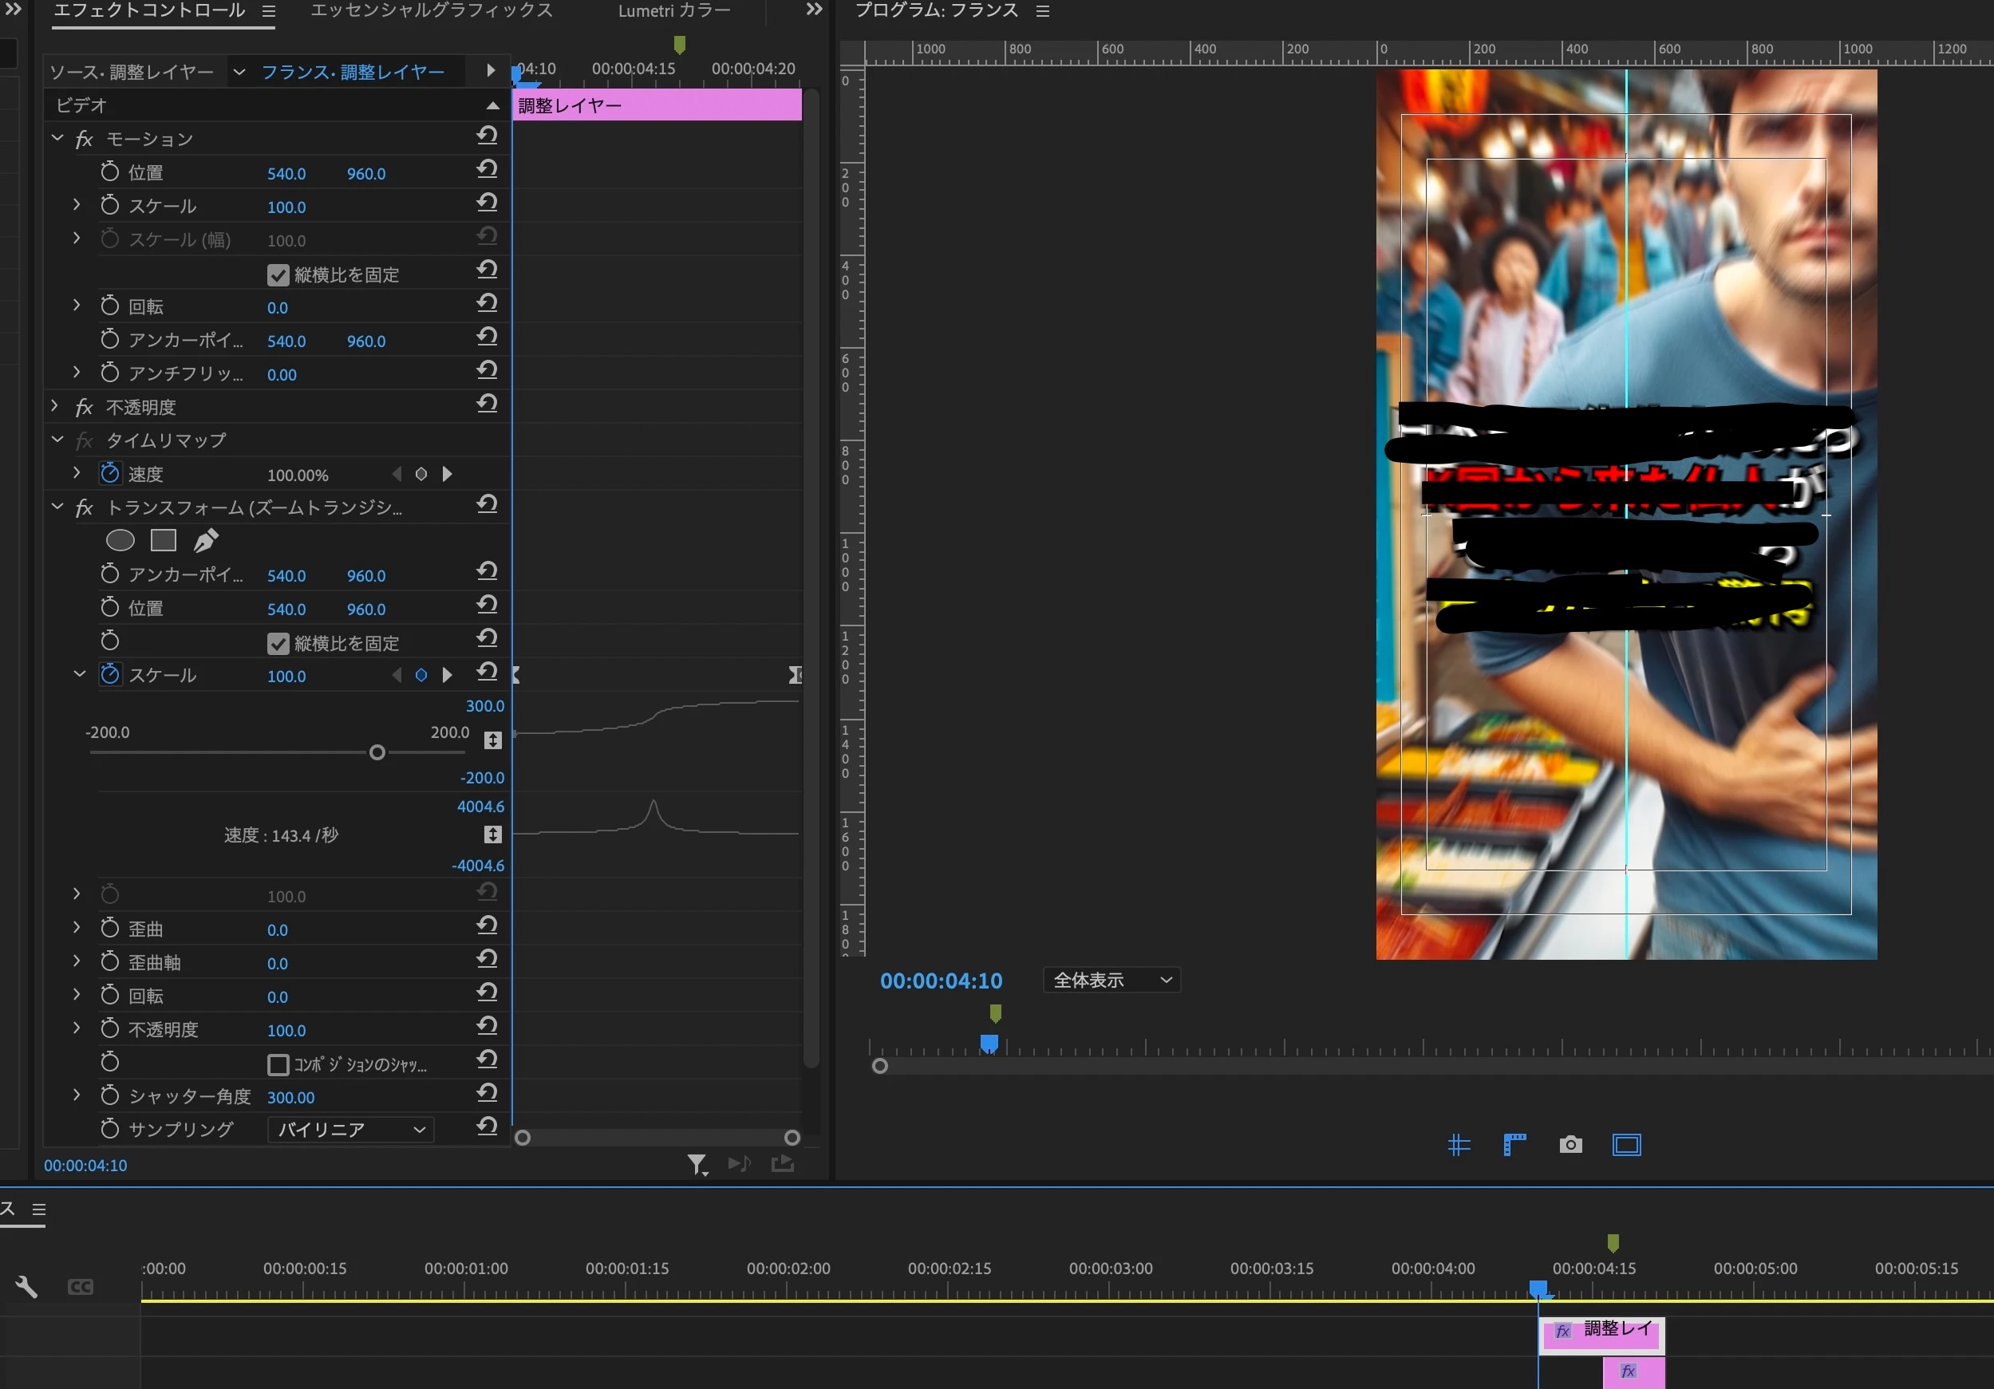
Task: Click the Export Frame camera icon
Action: pyautogui.click(x=1570, y=1145)
